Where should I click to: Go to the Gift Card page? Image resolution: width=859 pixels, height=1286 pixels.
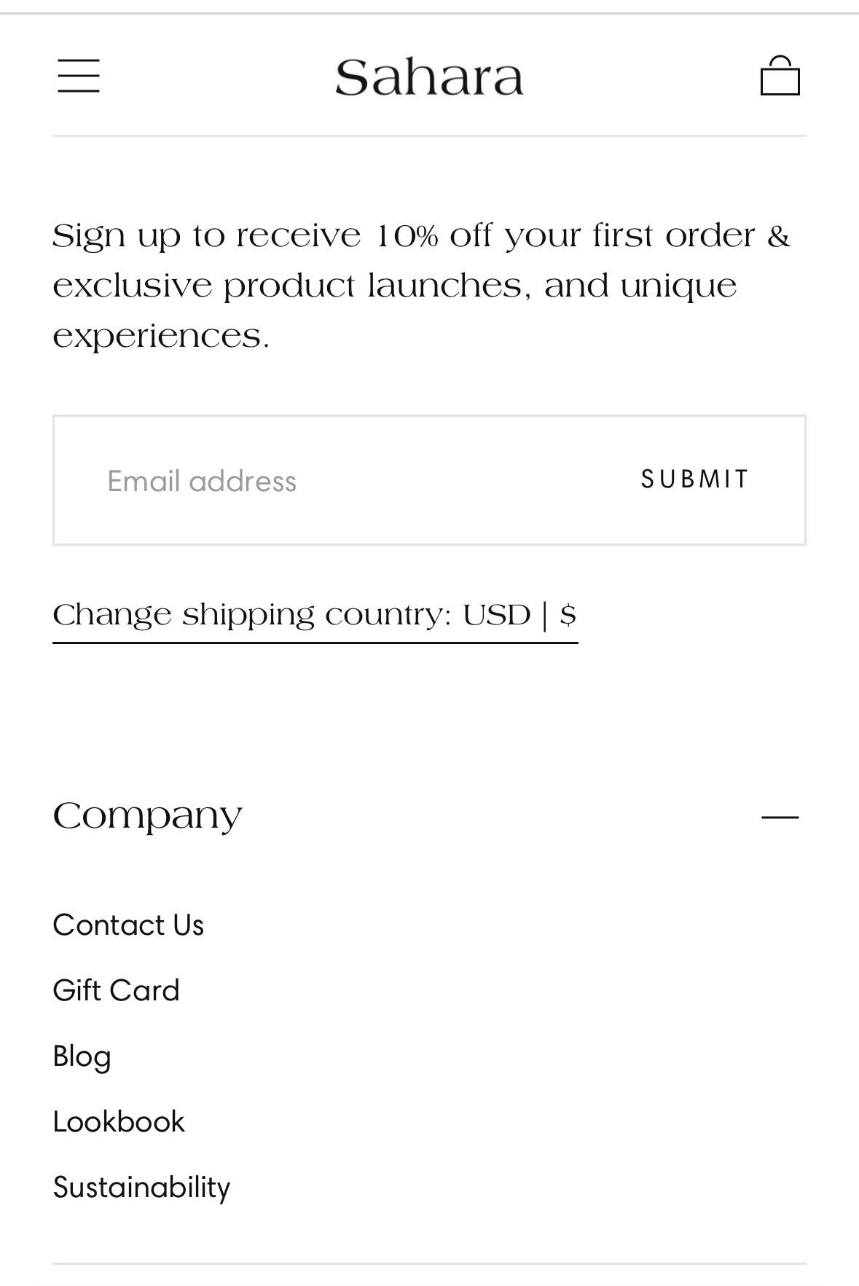point(117,991)
